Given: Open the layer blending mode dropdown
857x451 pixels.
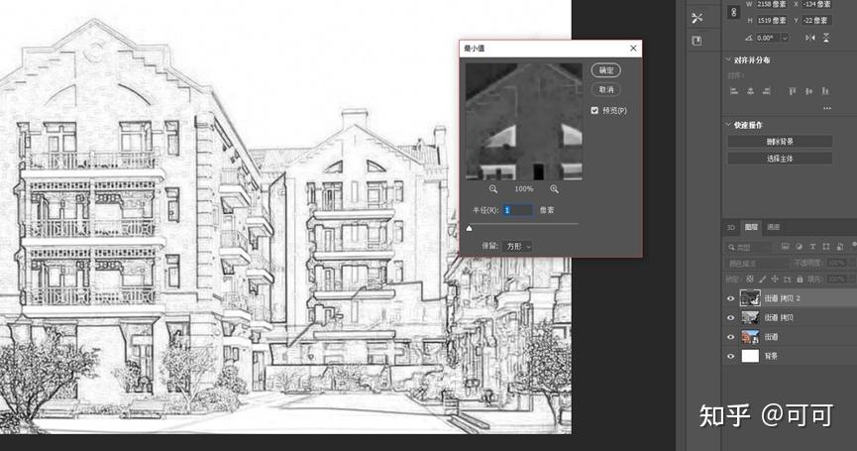Looking at the screenshot, I should [x=758, y=263].
